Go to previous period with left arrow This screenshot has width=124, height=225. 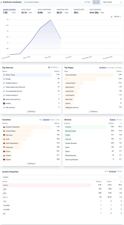94,2
